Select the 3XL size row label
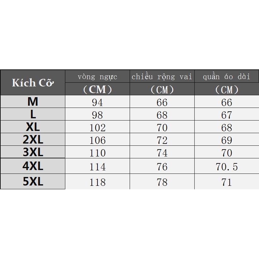The height and width of the screenshot is (259, 259). [33, 152]
